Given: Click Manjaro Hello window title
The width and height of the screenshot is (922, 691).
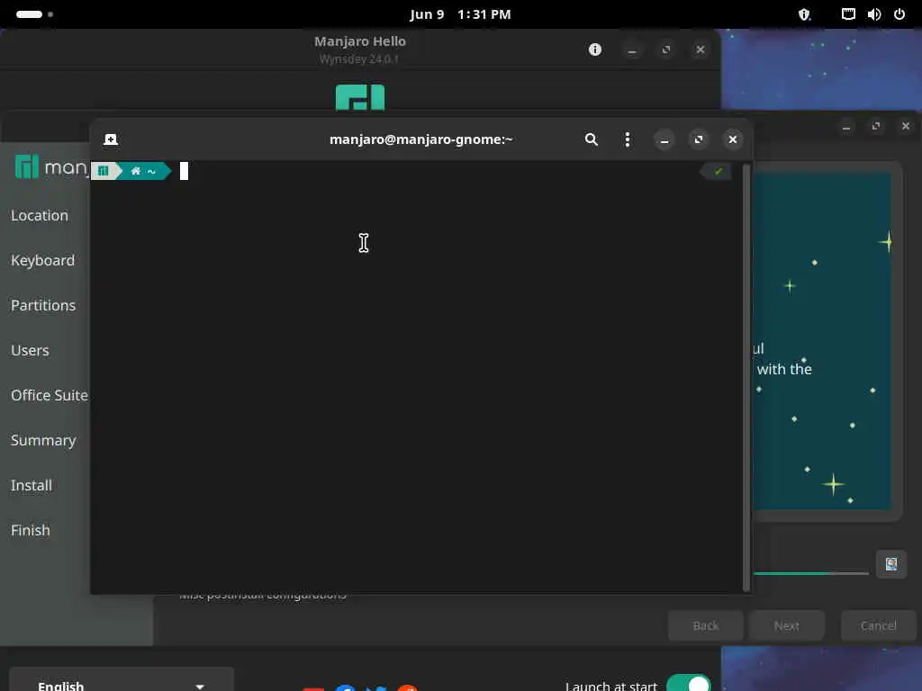Looking at the screenshot, I should tap(360, 41).
